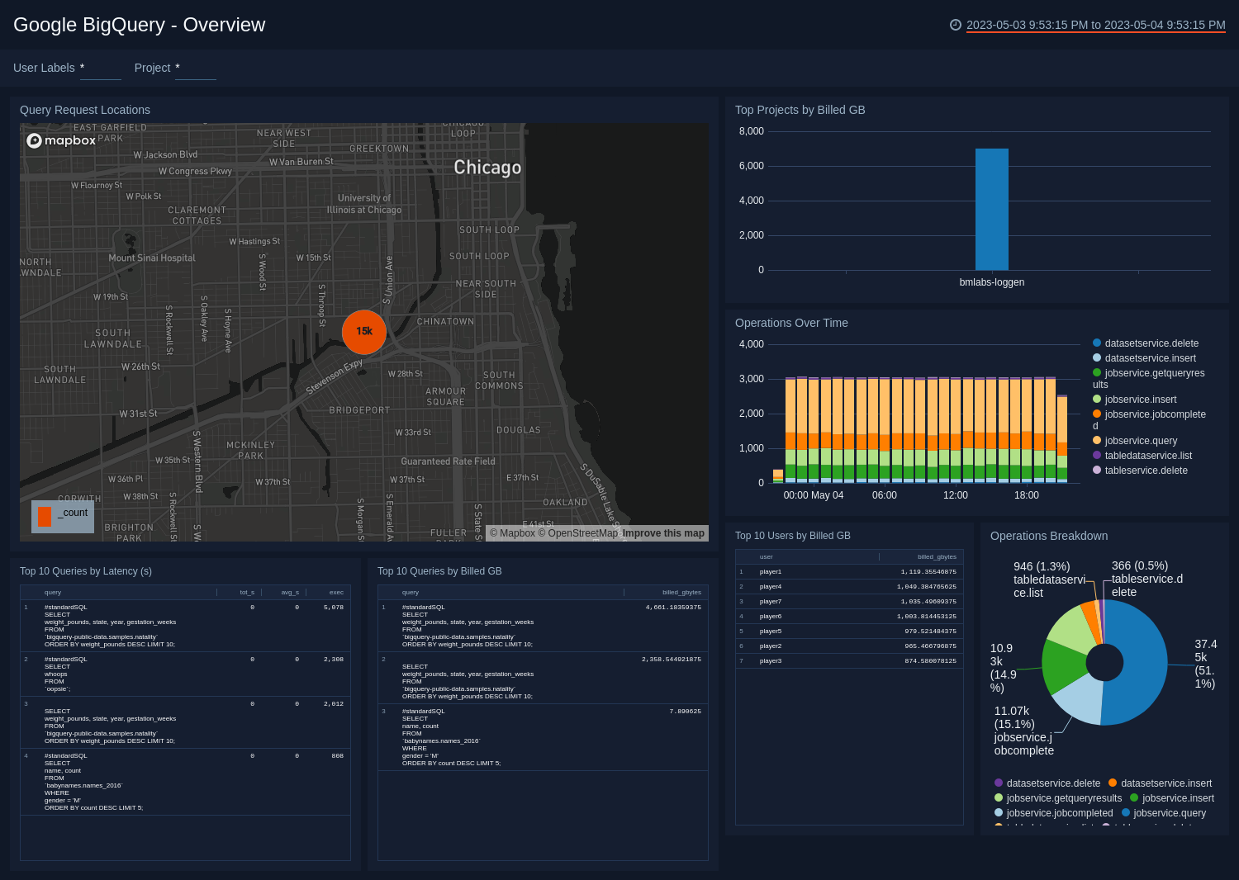Select the player3 row in users table
The image size is (1239, 880).
point(849,661)
